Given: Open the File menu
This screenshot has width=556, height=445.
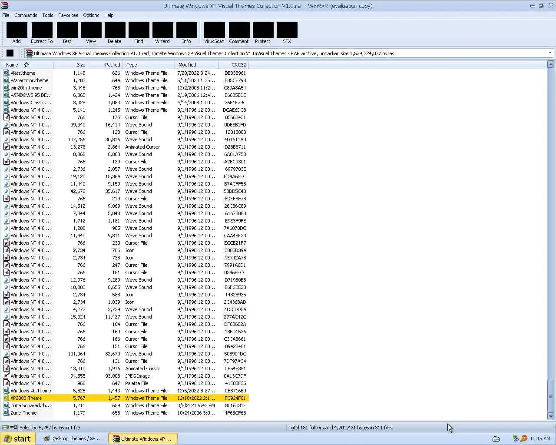Looking at the screenshot, I should (6, 15).
